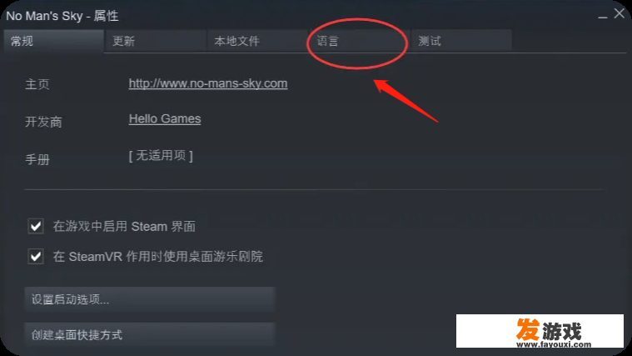The width and height of the screenshot is (632, 356).
Task: Go to the 测试 tab
Action: (x=461, y=41)
